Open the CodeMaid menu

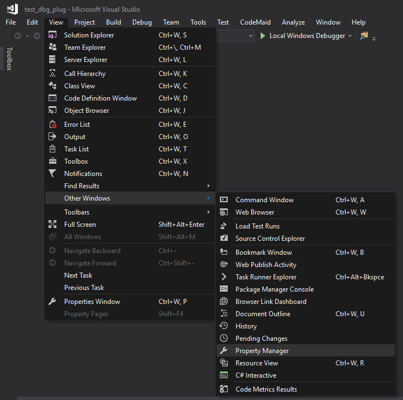pos(255,22)
